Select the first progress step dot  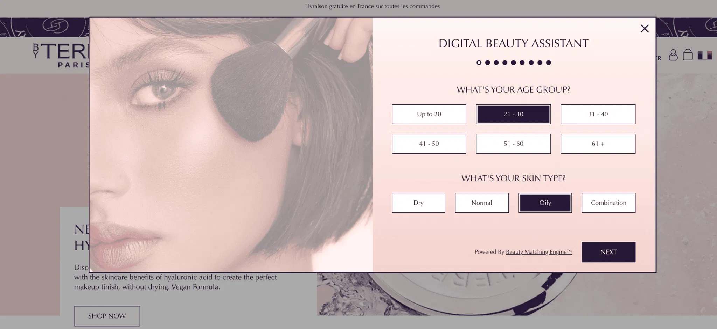pos(479,63)
